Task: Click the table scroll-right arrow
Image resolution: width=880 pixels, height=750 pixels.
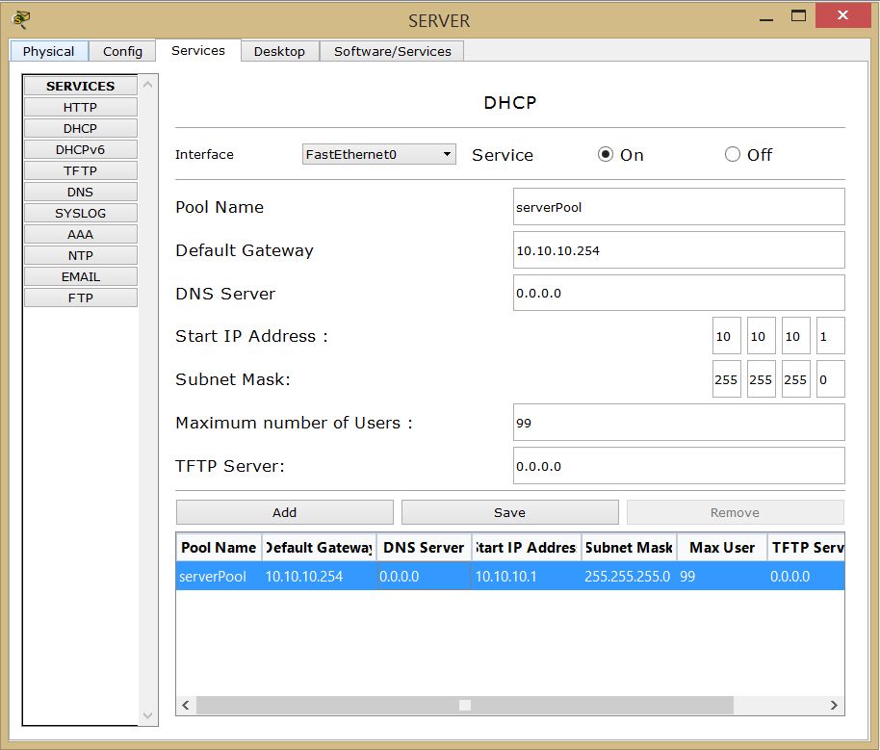Action: pos(834,705)
